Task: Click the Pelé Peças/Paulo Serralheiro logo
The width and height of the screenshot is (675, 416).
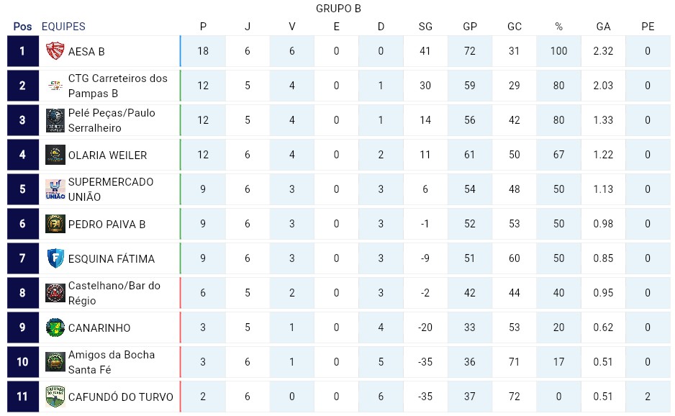Action: (55, 120)
